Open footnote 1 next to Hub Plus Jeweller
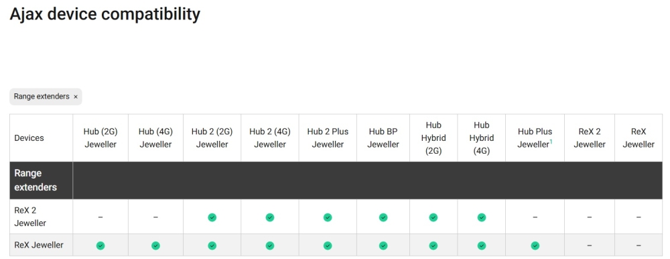This screenshot has height=259, width=670. tap(551, 142)
